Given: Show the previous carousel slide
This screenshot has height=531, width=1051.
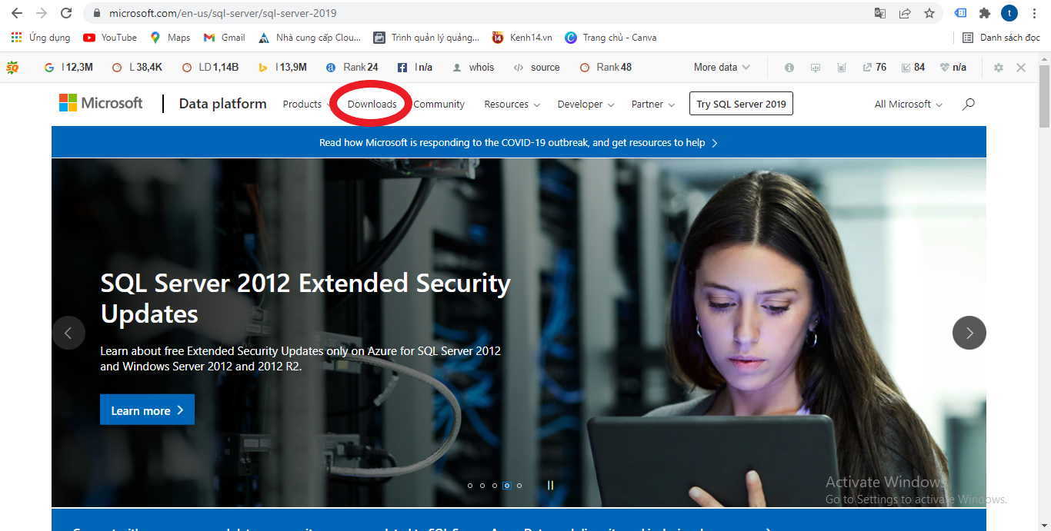Looking at the screenshot, I should point(68,333).
